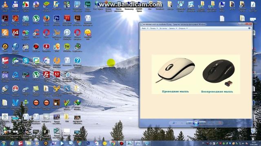
Task: Expand the Печать dropdown in viewer
Action: click(154, 28)
